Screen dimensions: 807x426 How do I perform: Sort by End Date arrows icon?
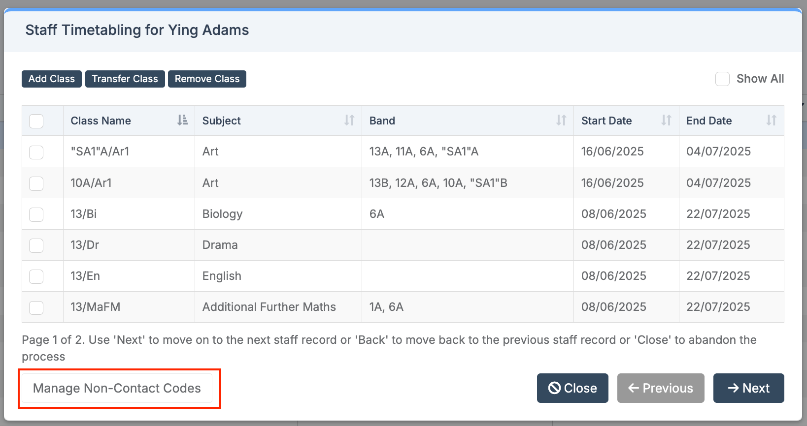771,121
